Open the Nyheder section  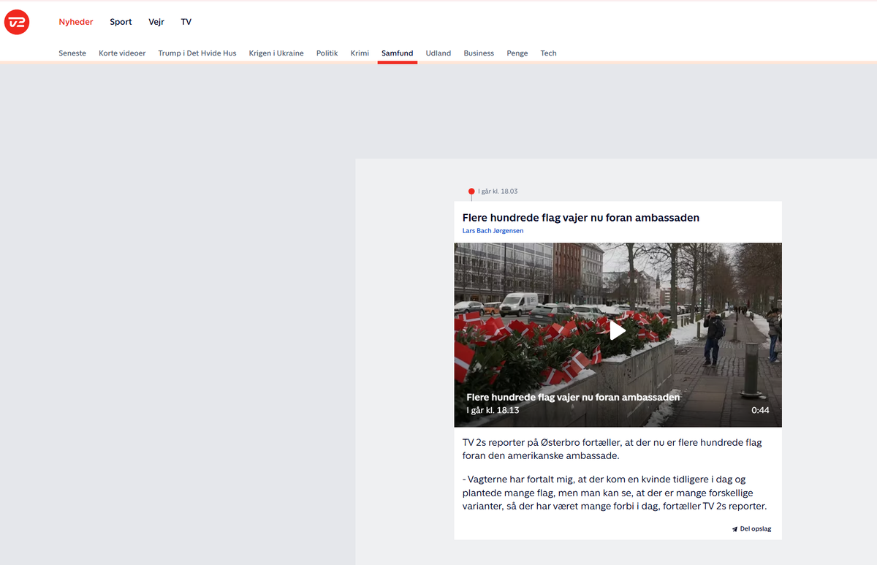[76, 22]
